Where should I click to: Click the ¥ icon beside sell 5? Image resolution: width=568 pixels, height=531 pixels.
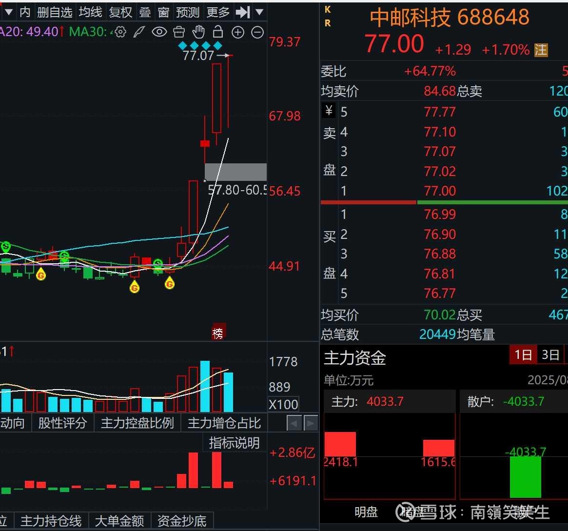(x=329, y=110)
